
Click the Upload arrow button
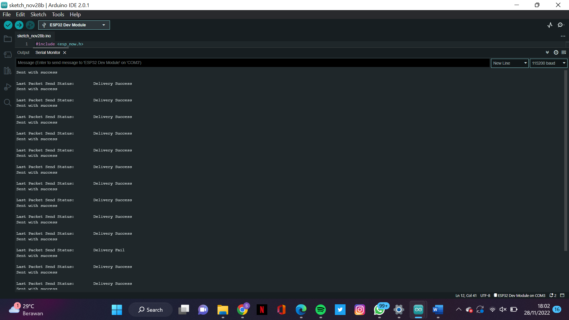point(19,25)
